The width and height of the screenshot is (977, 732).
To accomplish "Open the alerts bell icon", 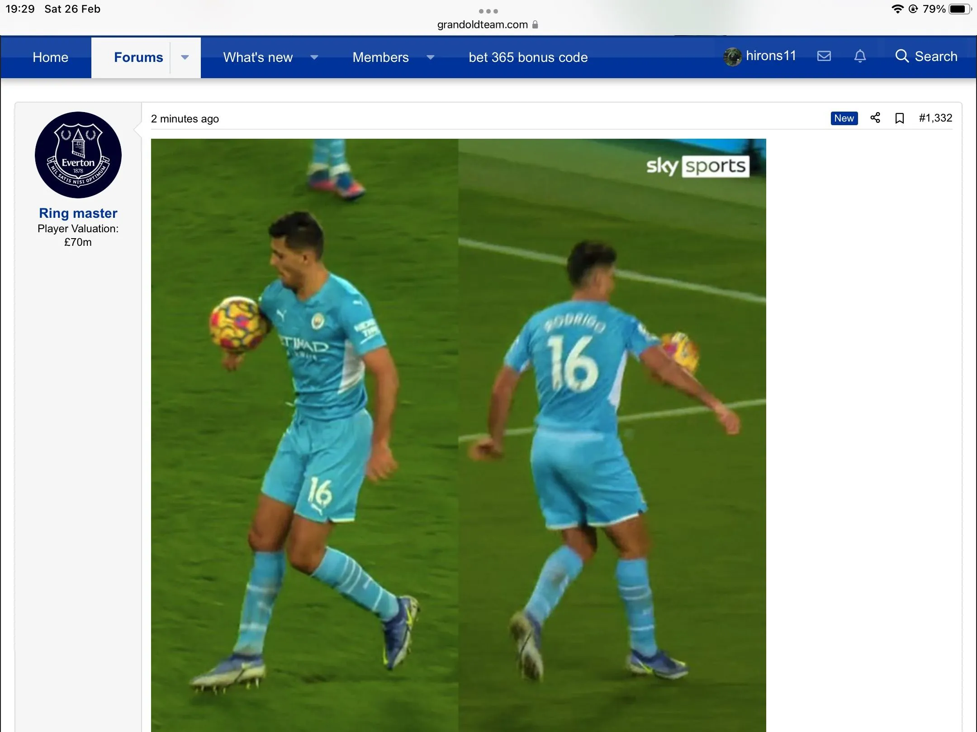I will pyautogui.click(x=860, y=56).
